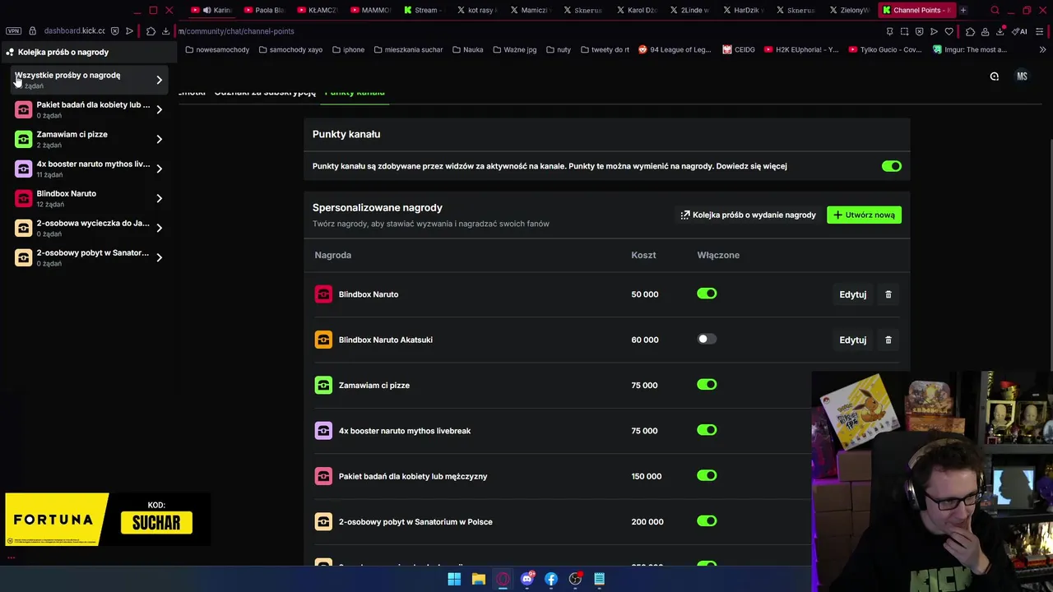Open Facebook from the taskbar

[x=551, y=579]
